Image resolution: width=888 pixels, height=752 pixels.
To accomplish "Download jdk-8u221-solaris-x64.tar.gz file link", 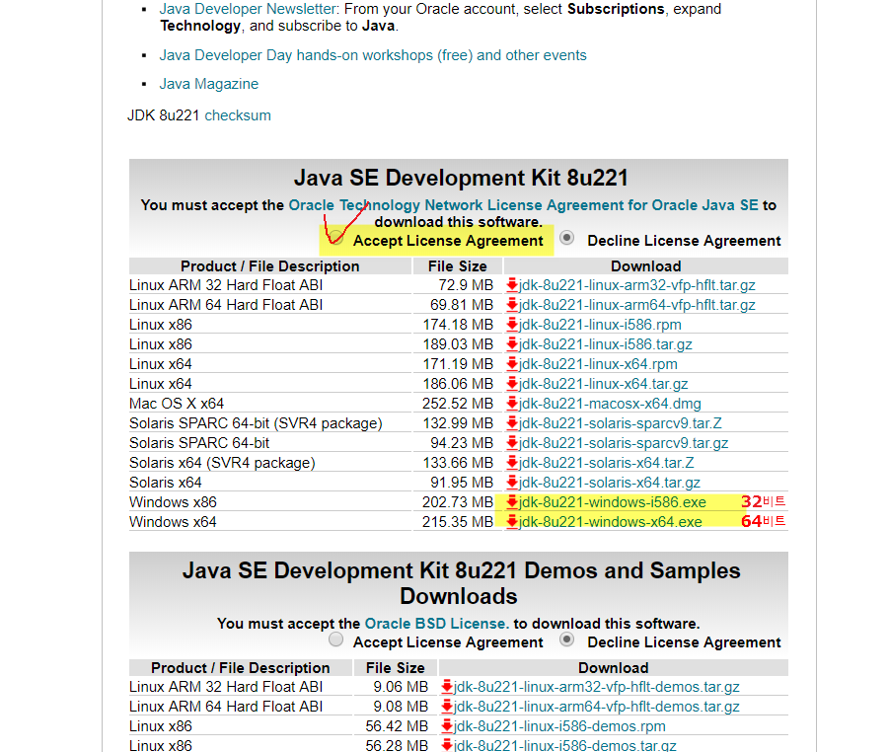I will tap(610, 483).
